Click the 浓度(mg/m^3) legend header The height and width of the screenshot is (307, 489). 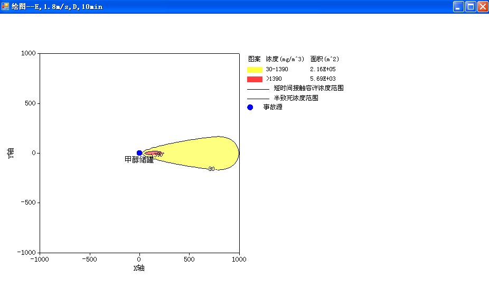coord(285,59)
